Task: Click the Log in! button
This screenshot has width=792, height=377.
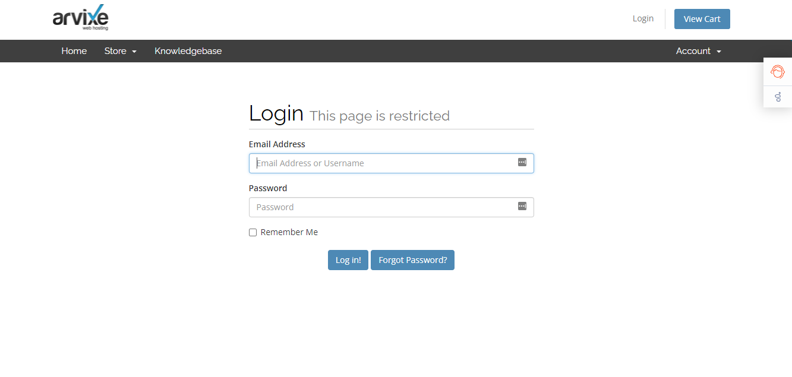Action: click(348, 260)
